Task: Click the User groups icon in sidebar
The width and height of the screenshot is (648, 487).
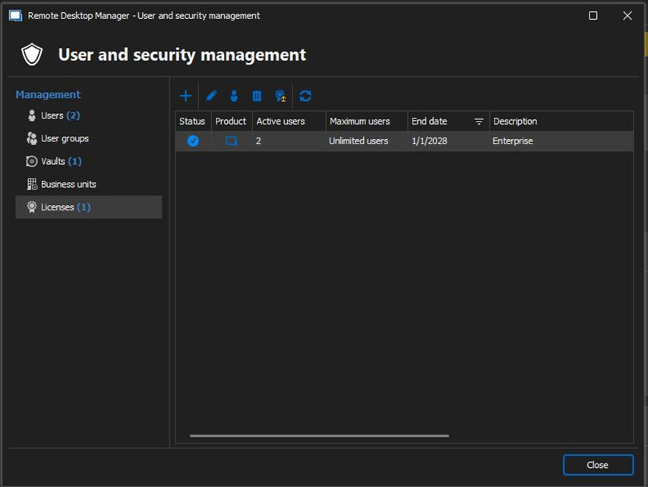Action: pyautogui.click(x=32, y=138)
